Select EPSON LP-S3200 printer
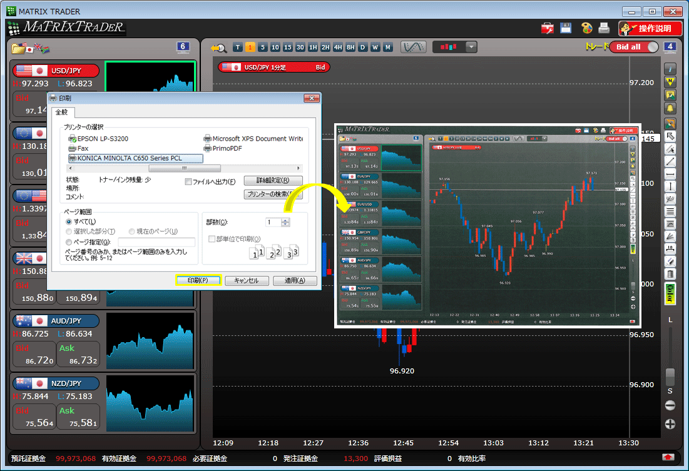Image resolution: width=689 pixels, height=471 pixels. 98,139
